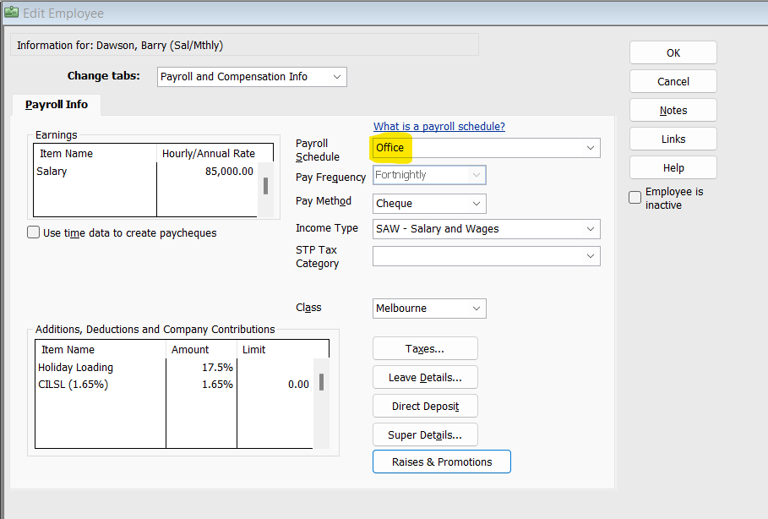Open the STP Tax Category dropdown
Viewport: 768px width, 519px height.
(x=487, y=256)
